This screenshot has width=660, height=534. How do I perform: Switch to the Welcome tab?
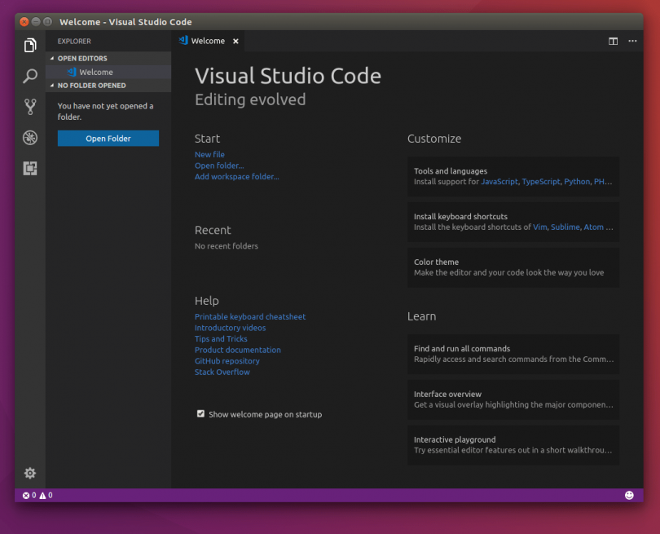pyautogui.click(x=208, y=40)
